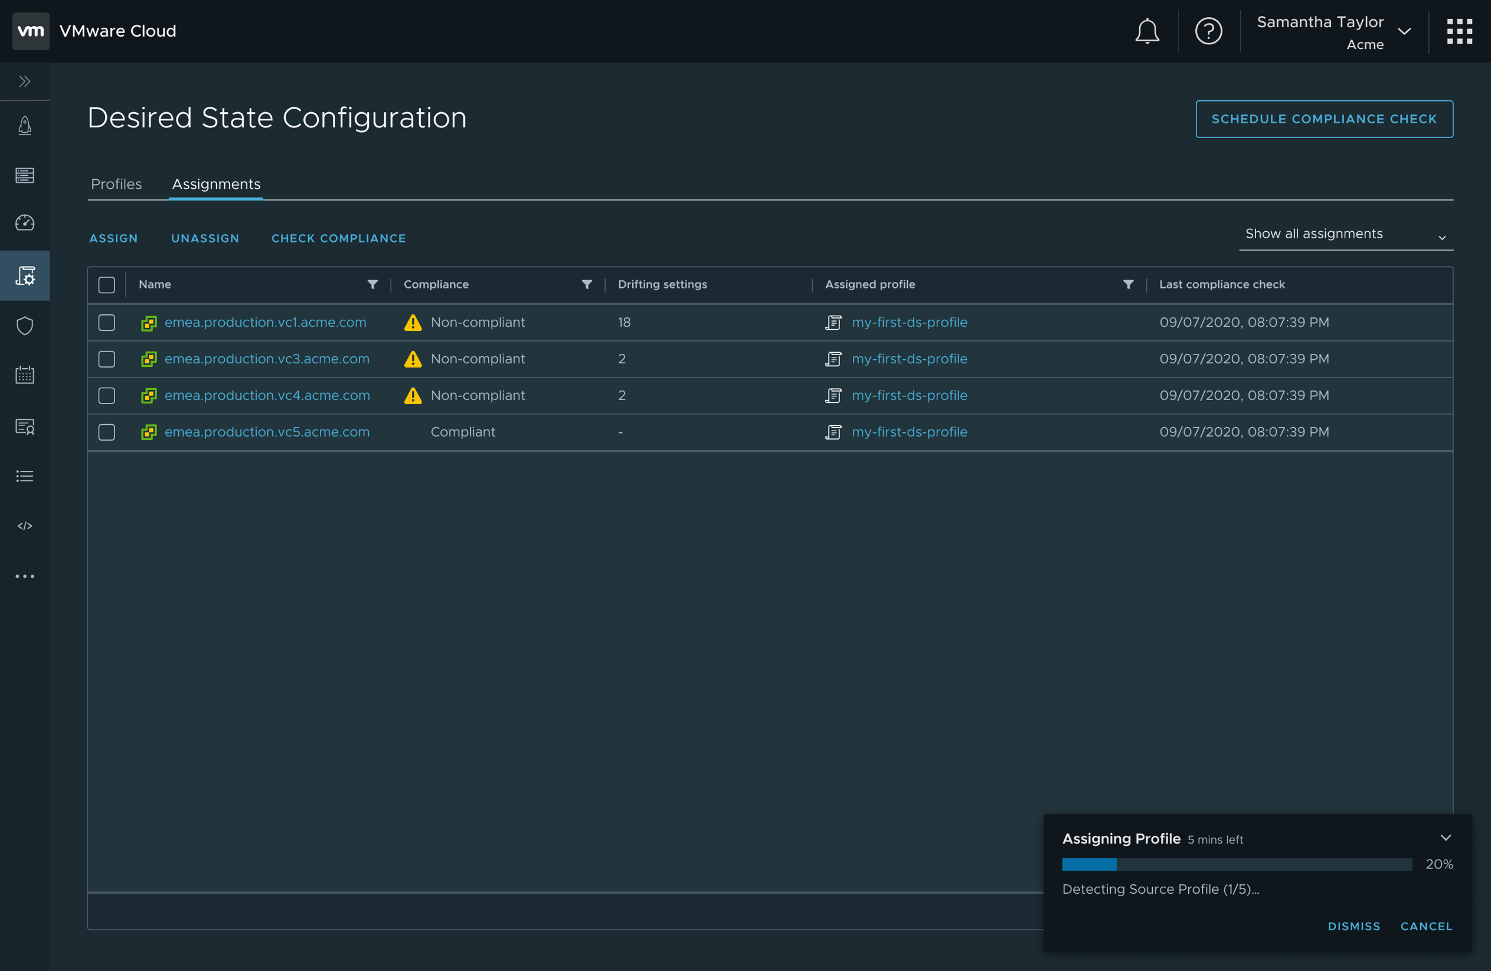
Task: Open my-first-ds-profile link in vc3 row
Action: click(909, 359)
